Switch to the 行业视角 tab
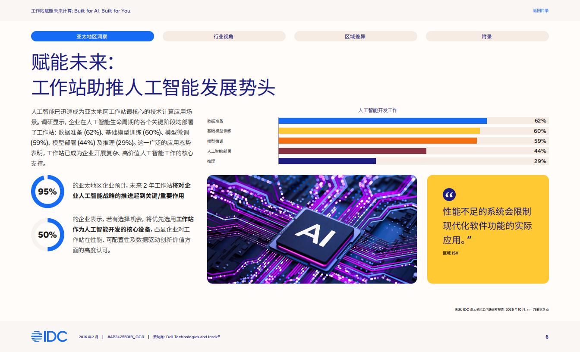This screenshot has width=580, height=352. click(224, 37)
